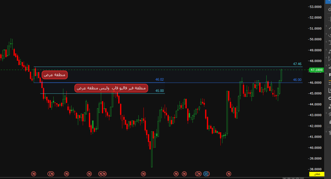
Task: Click the 46.02 line price label
Action: point(159,79)
